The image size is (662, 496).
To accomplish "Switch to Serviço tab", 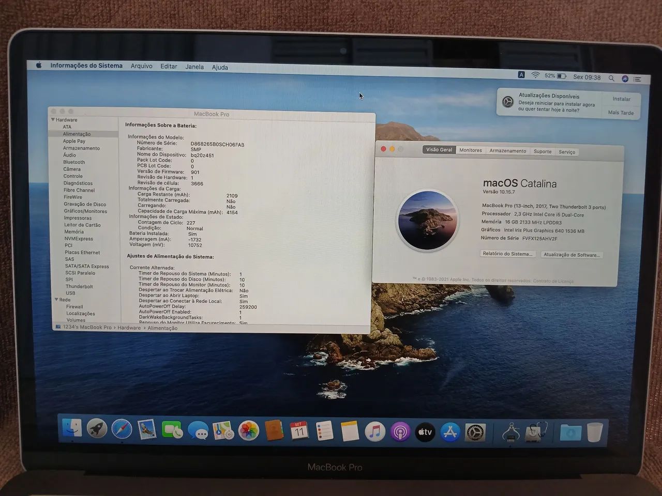I will 567,152.
